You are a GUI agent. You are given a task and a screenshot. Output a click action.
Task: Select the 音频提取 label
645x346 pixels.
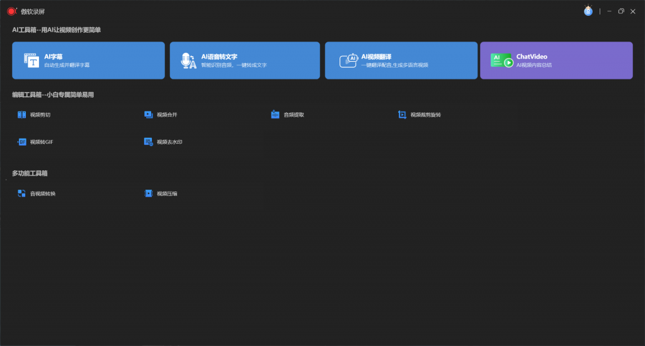(x=294, y=115)
